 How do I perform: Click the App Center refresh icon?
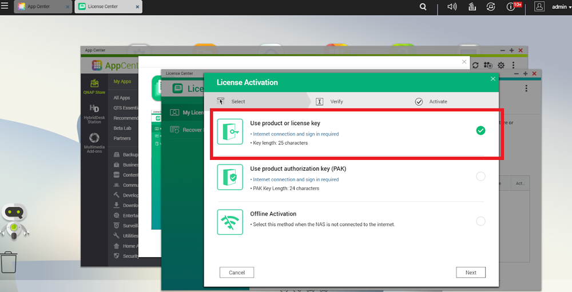point(475,66)
